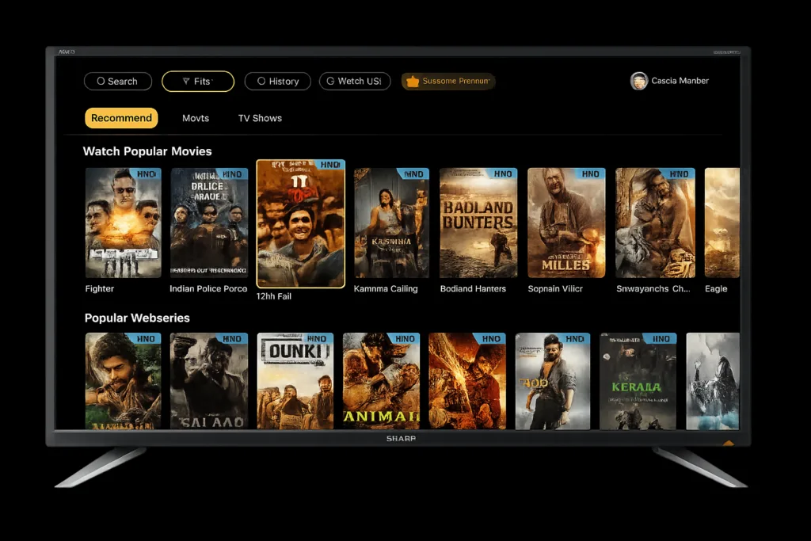Viewport: 811px width, 541px height.
Task: Click the Wetch US button
Action: pyautogui.click(x=355, y=82)
